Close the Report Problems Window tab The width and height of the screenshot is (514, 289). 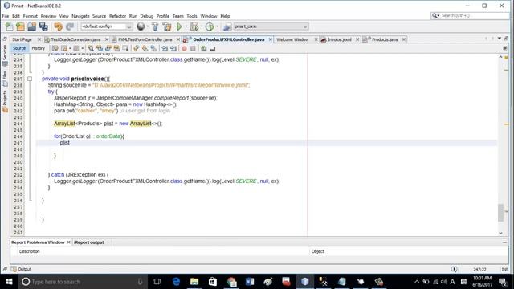(x=68, y=242)
